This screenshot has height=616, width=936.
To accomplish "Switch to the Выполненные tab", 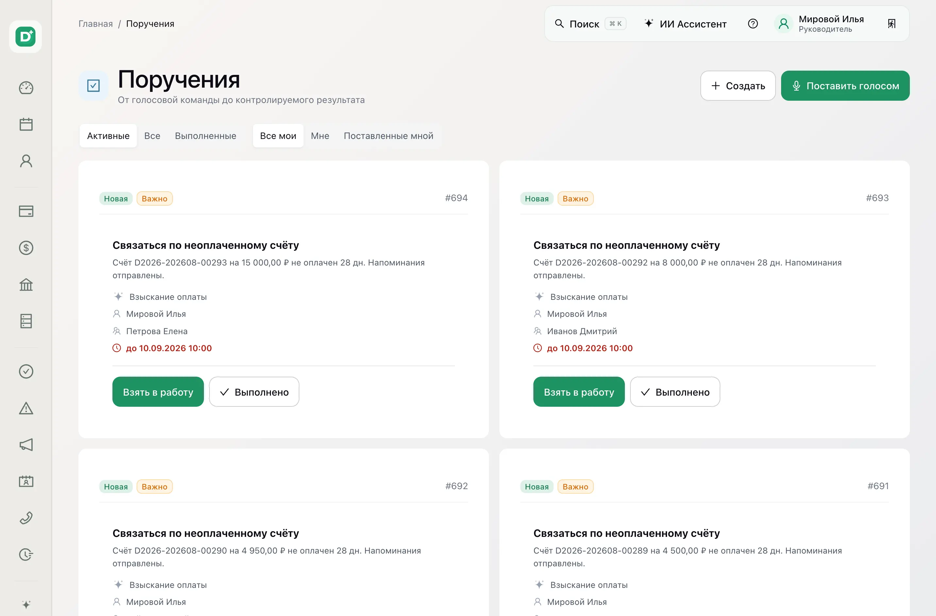I will [206, 136].
